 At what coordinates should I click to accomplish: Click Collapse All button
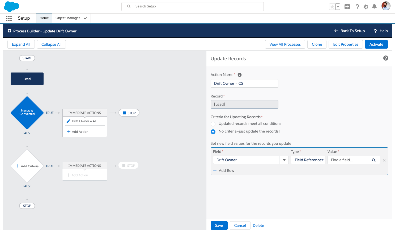click(51, 44)
